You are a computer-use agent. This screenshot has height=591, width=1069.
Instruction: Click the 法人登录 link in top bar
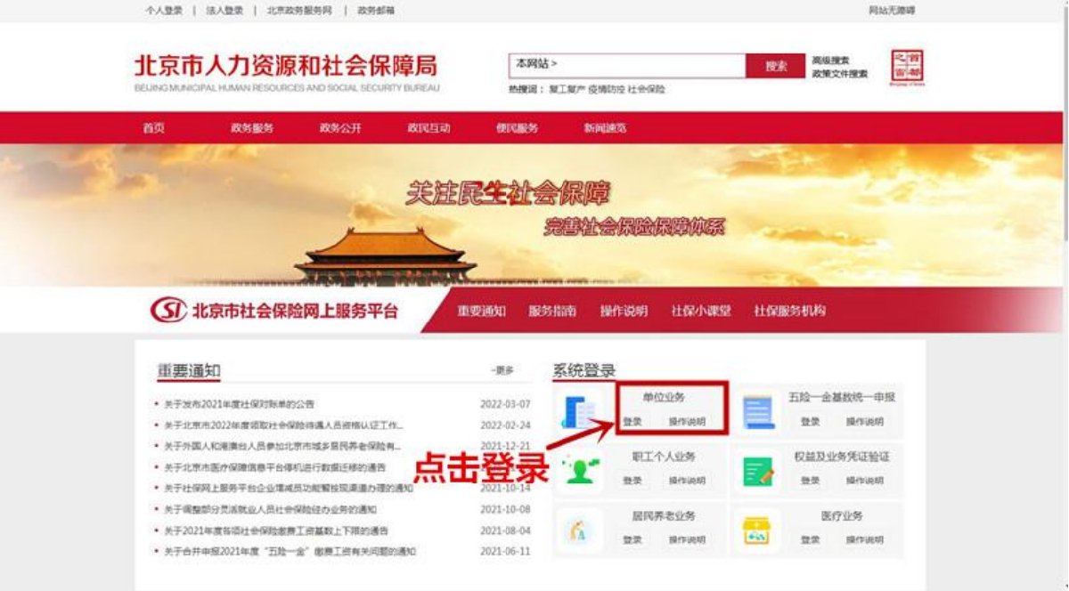[224, 11]
